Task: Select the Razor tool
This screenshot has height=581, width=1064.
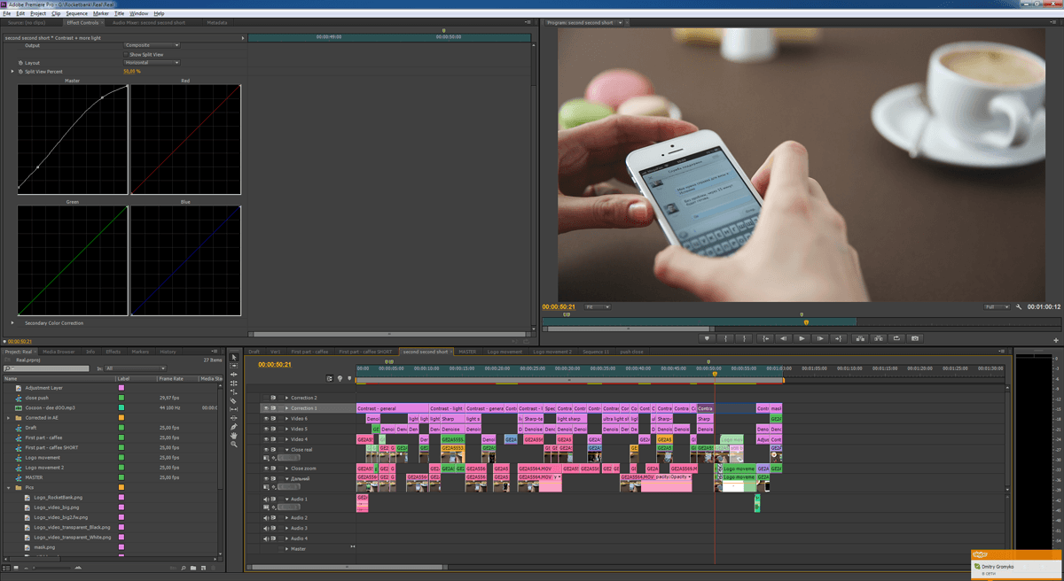Action: (x=234, y=400)
